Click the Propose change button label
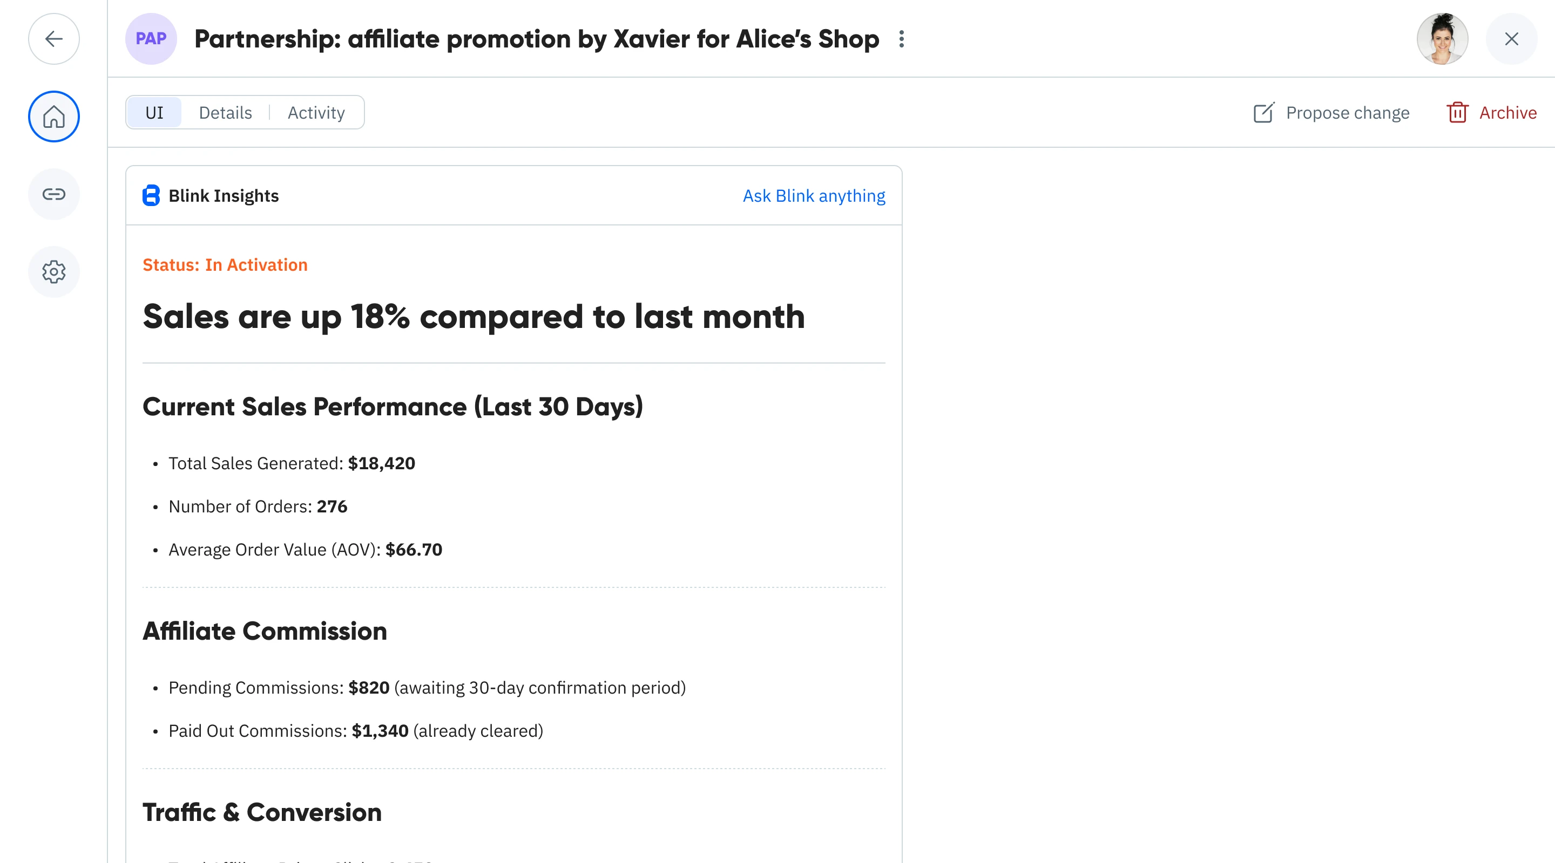1555x863 pixels. click(1347, 113)
